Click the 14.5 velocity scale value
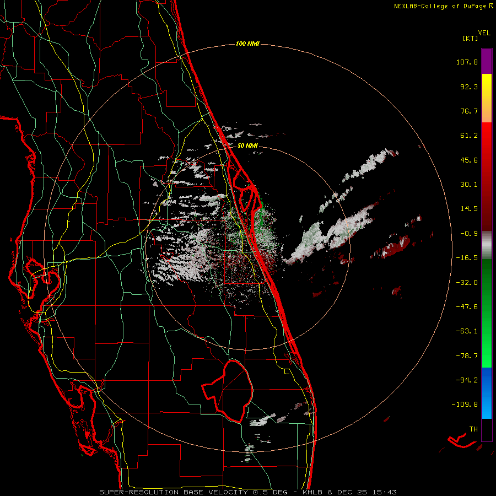 [469, 209]
